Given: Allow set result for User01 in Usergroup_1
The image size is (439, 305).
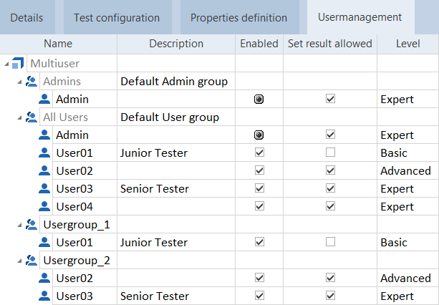Looking at the screenshot, I should (x=330, y=243).
